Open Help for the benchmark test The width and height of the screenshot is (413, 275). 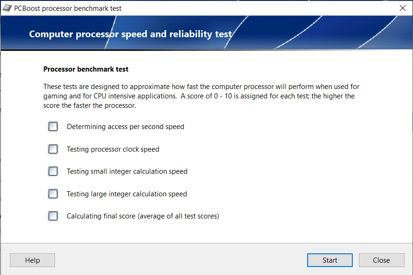coord(32,260)
